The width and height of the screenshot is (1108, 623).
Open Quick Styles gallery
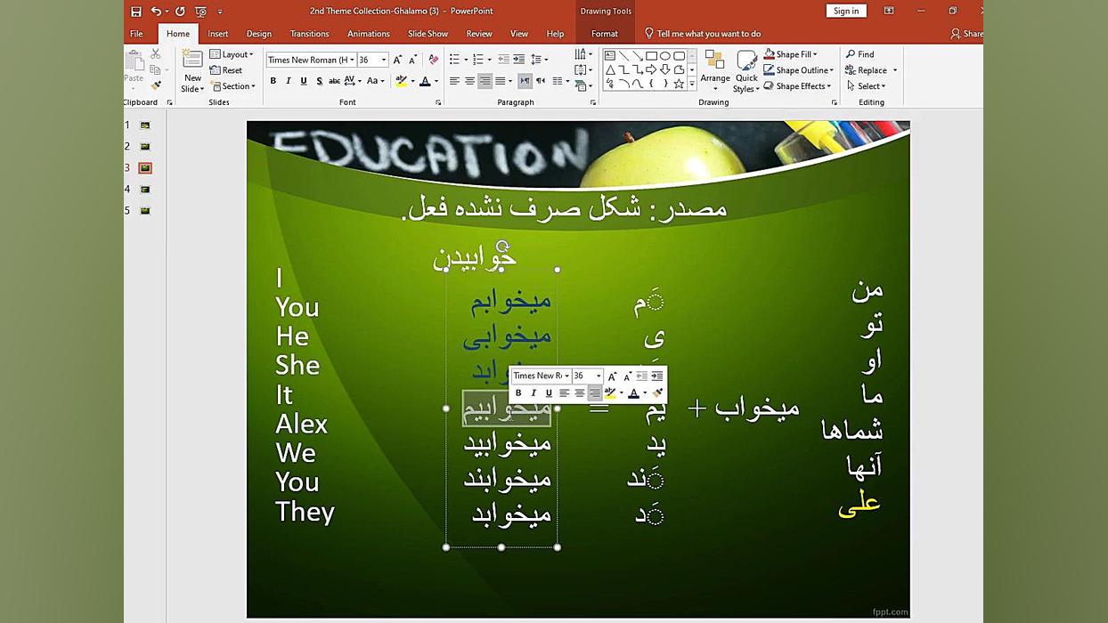[x=745, y=71]
